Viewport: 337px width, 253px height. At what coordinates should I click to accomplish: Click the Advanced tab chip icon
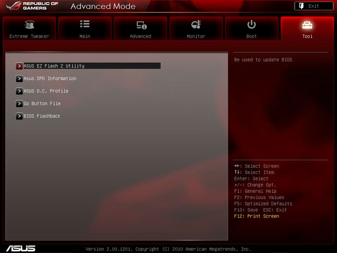(141, 25)
